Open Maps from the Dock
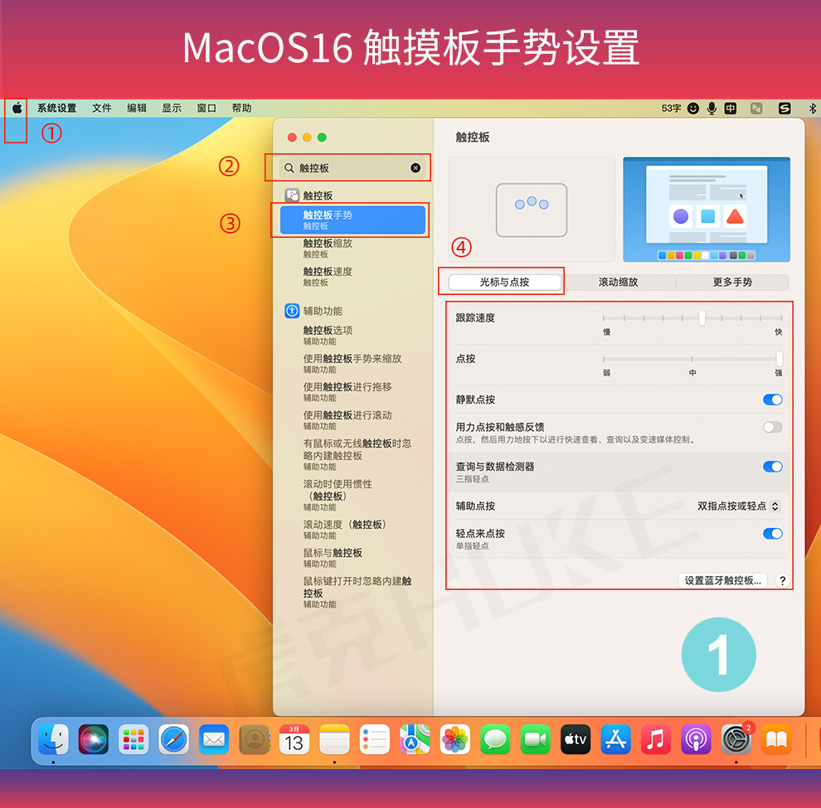Image resolution: width=821 pixels, height=808 pixels. point(415,739)
